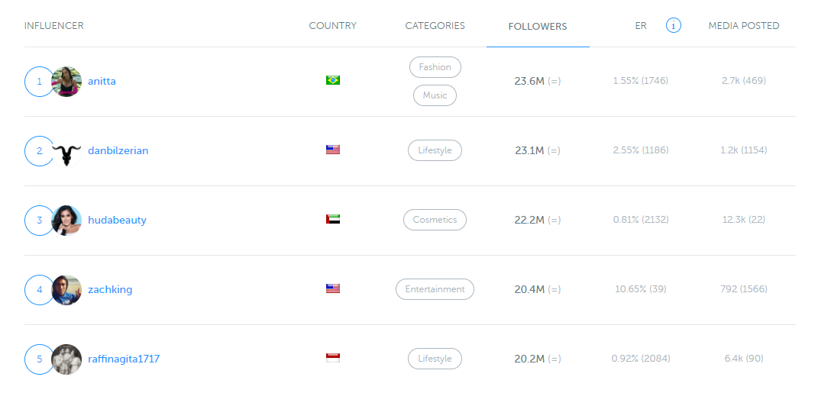Image resolution: width=818 pixels, height=393 pixels.
Task: Click the ER info icon
Action: click(x=674, y=25)
